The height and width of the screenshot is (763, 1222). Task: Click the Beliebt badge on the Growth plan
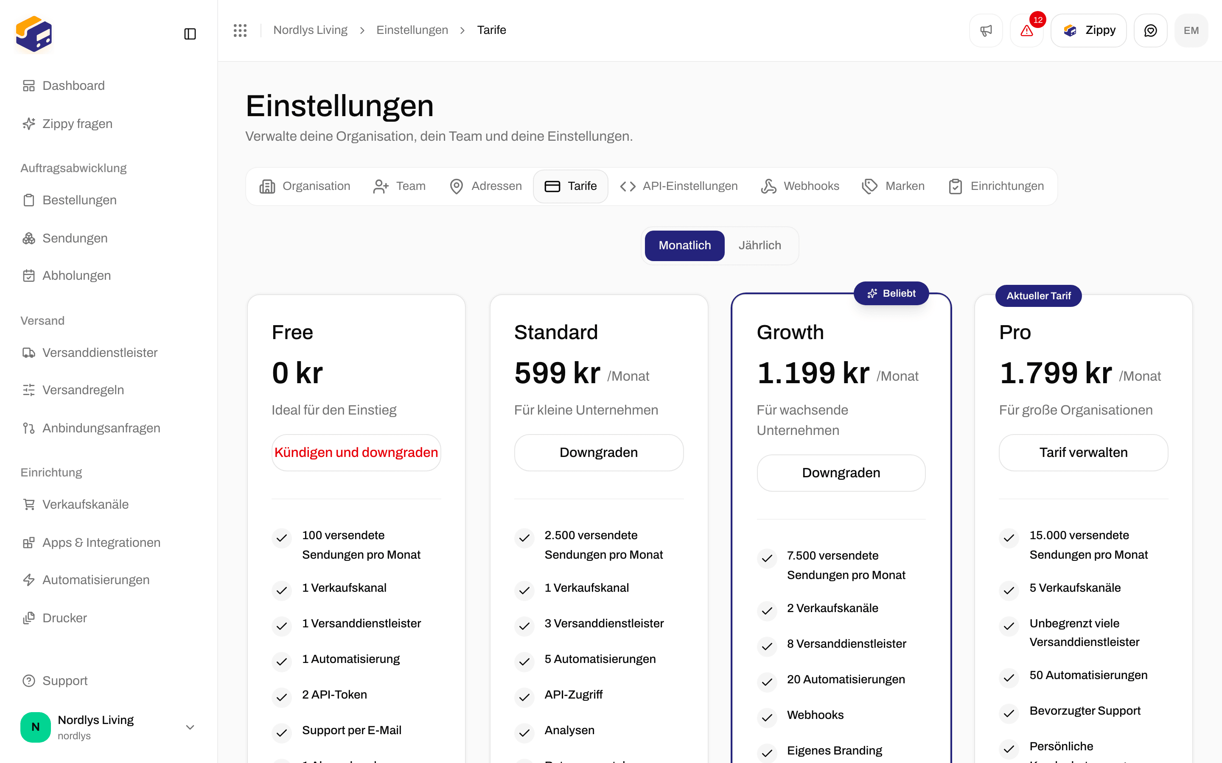click(x=891, y=293)
